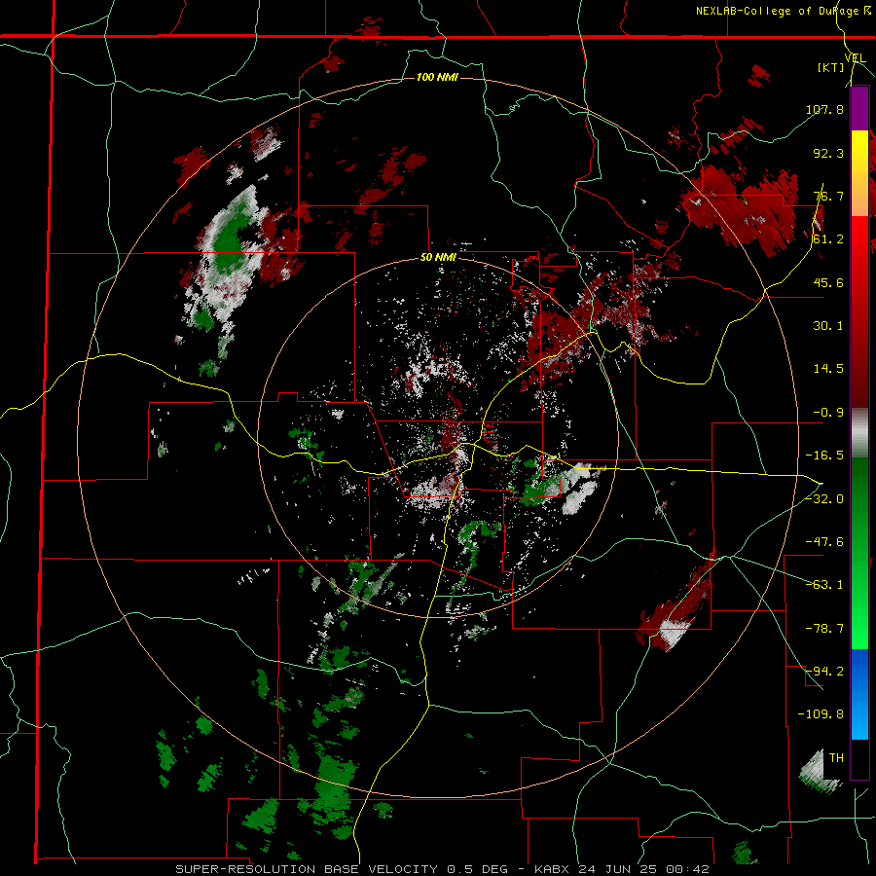This screenshot has height=876, width=876.
Task: Click the 100 NMI range ring label
Action: pyautogui.click(x=437, y=77)
